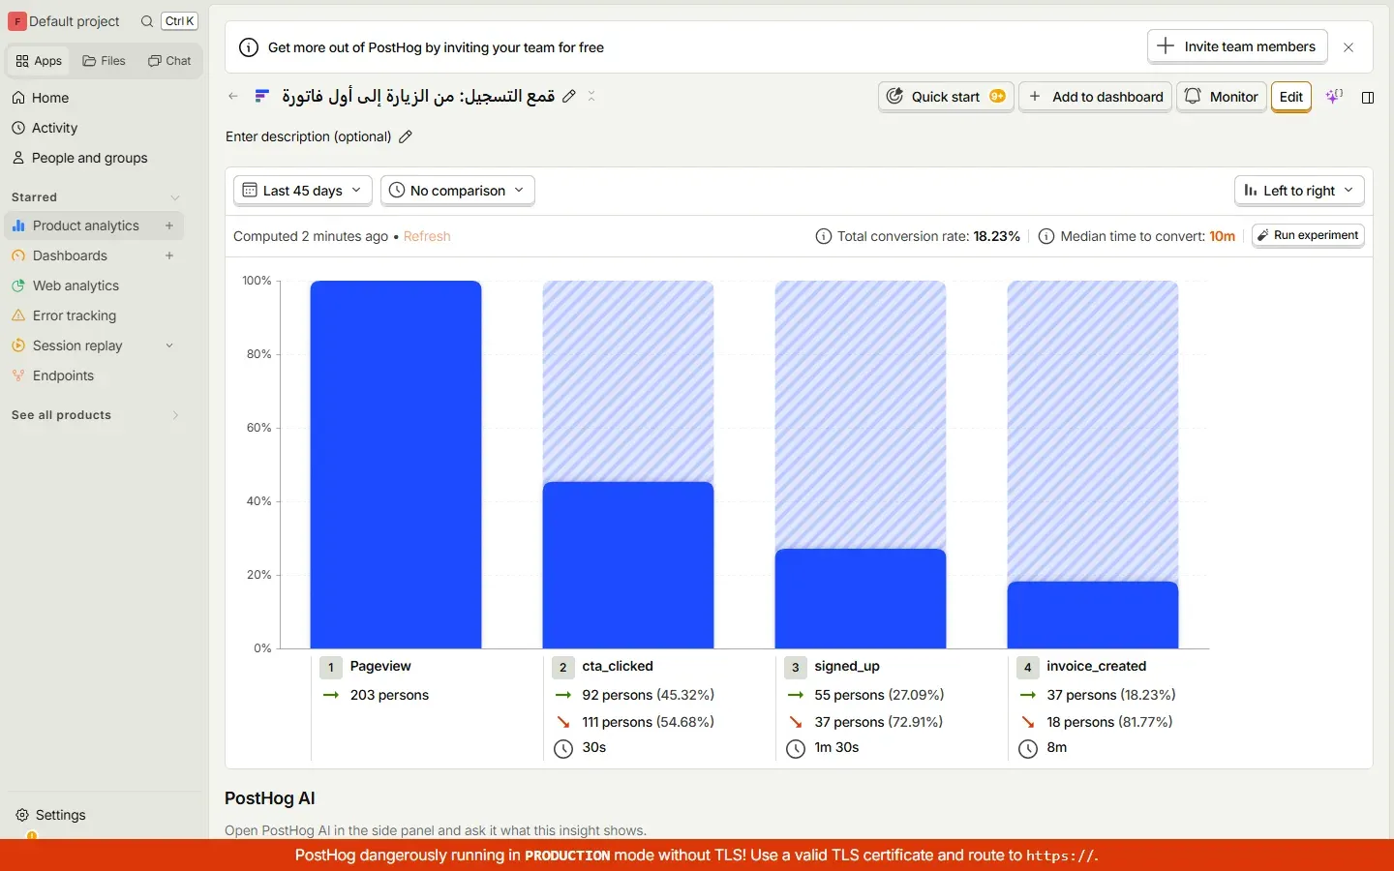
Task: Click the Edit button
Action: (x=1291, y=97)
